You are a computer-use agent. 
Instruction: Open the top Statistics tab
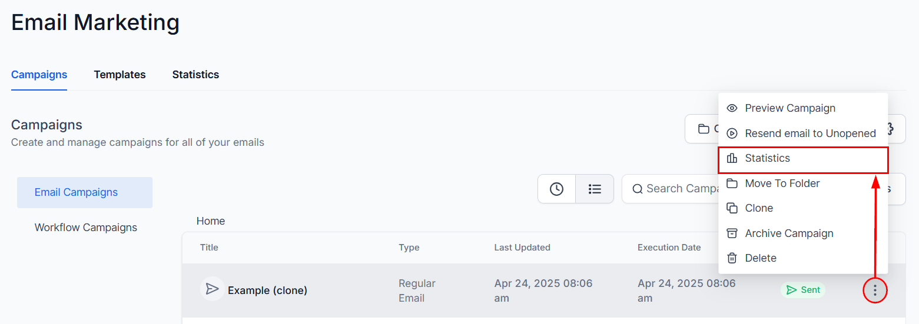coord(195,75)
